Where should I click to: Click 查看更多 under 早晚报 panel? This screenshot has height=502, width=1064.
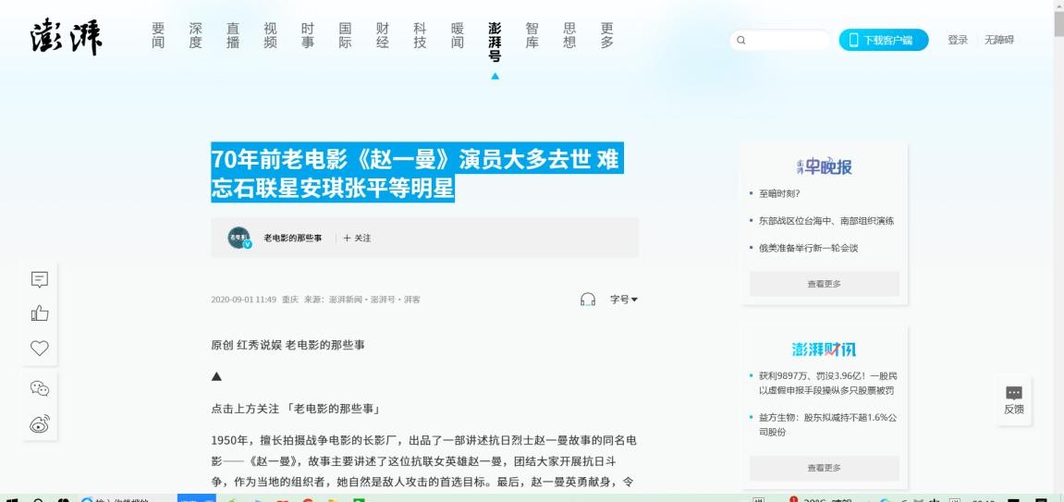[x=824, y=284]
